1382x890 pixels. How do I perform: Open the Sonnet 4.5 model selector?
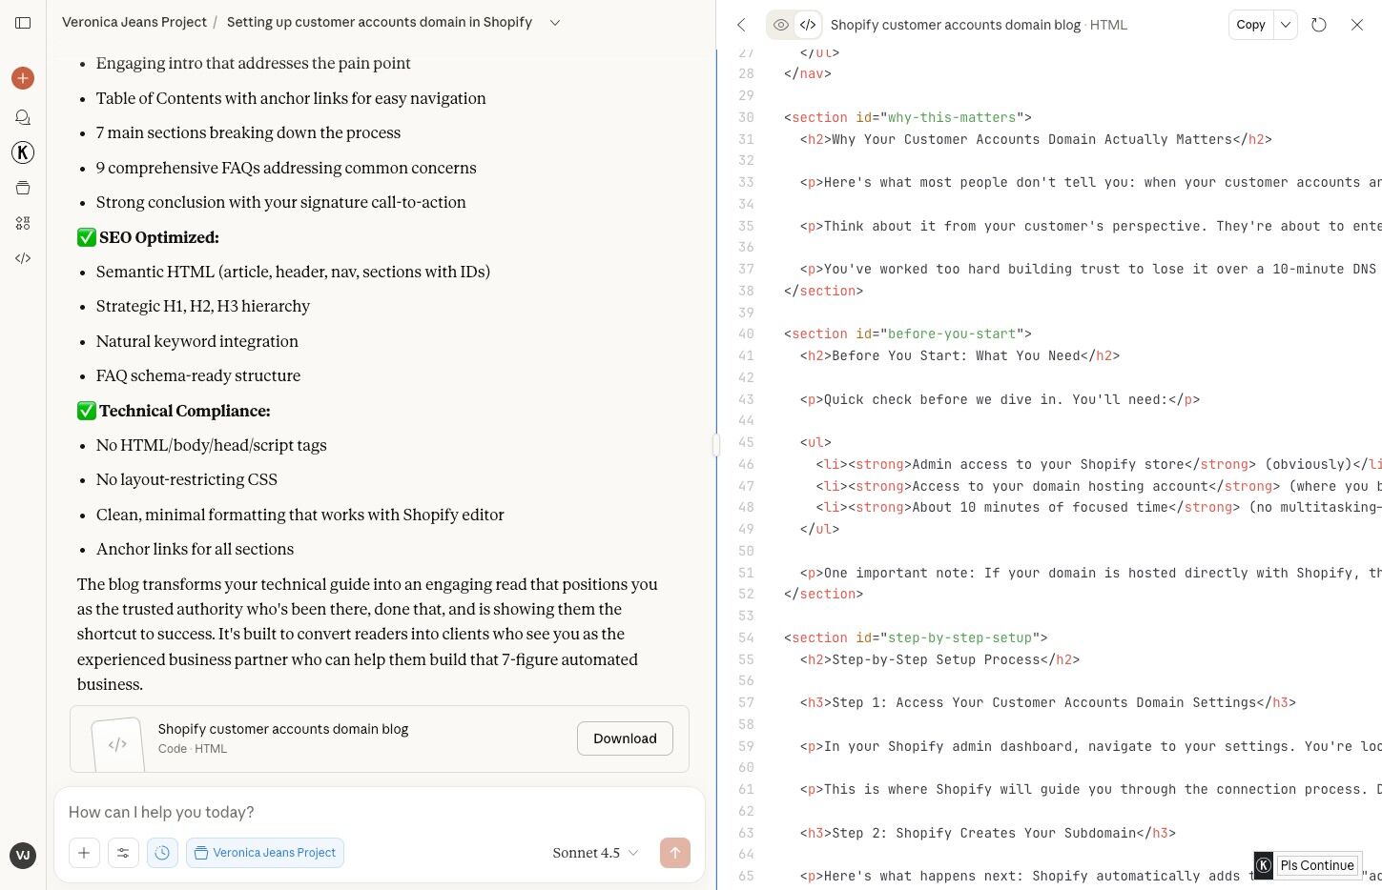[596, 853]
